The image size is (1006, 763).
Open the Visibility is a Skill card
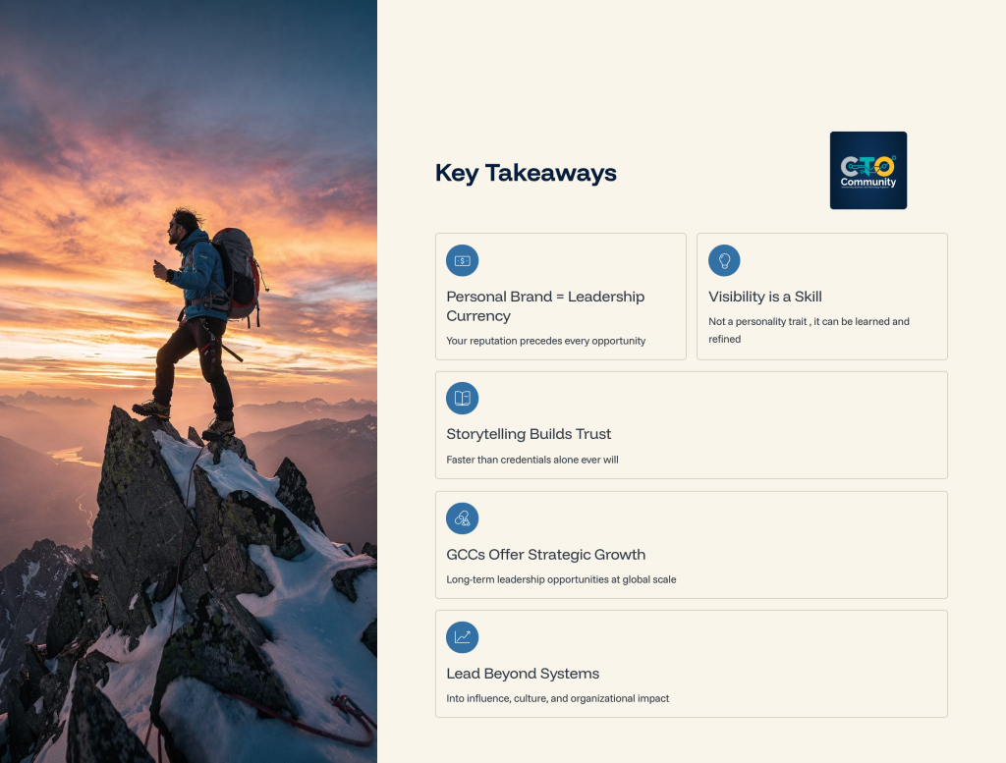pos(821,296)
